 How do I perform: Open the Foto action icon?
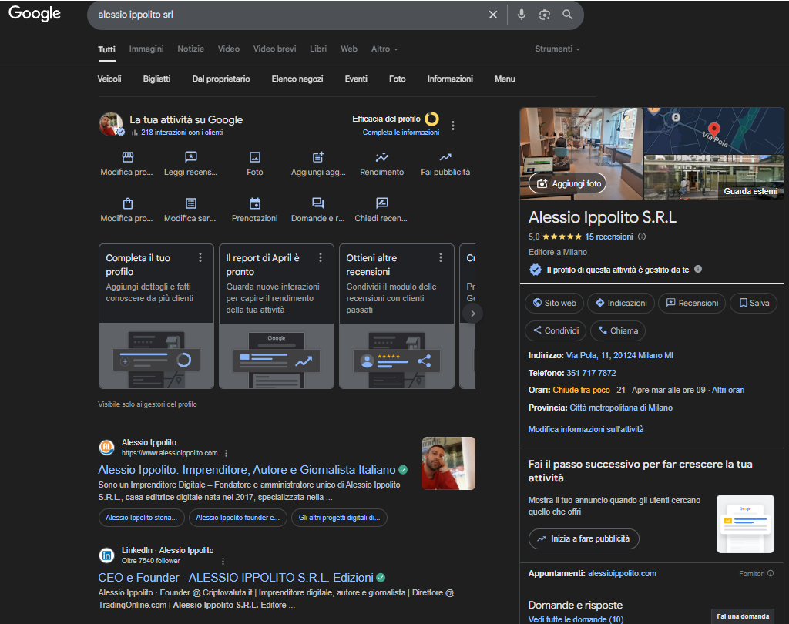[255, 157]
